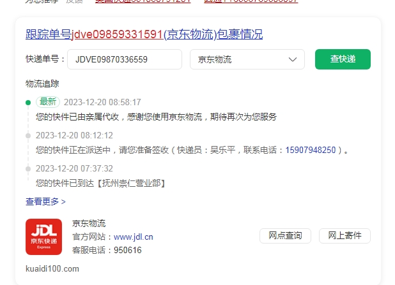Click the 2023-12-20 08:58:17 timestamp

pyautogui.click(x=102, y=102)
